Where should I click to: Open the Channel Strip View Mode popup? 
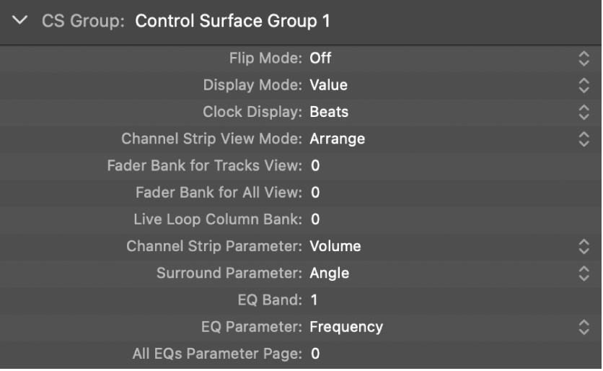(x=584, y=139)
